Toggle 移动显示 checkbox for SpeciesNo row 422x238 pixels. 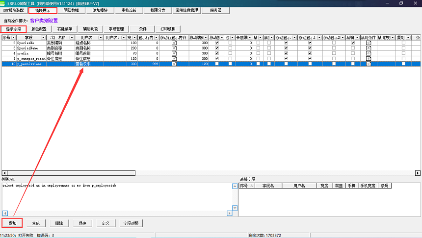(x=286, y=43)
